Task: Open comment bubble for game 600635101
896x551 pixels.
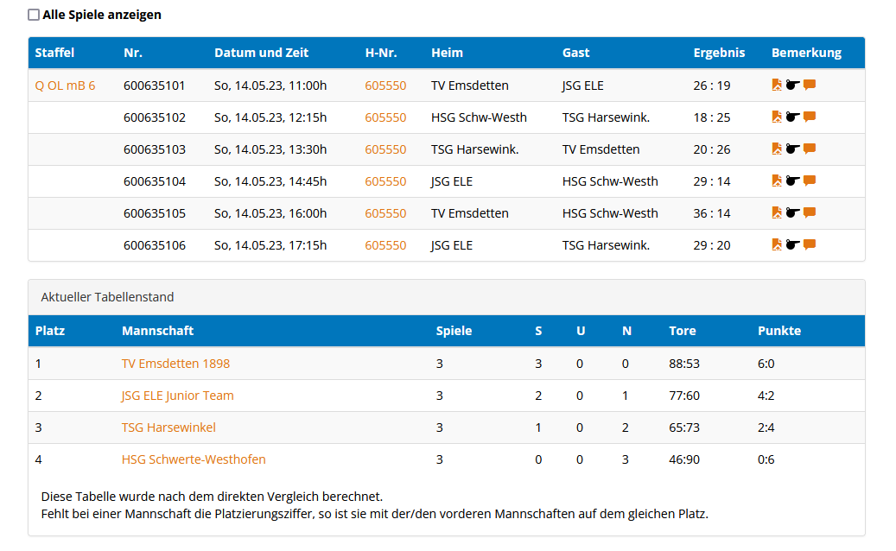Action: [x=810, y=85]
